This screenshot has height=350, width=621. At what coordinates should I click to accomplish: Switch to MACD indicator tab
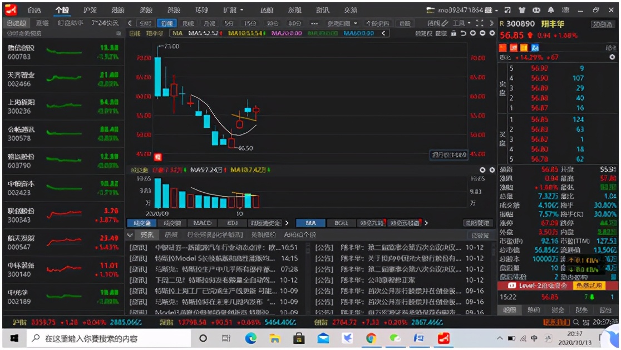202,223
